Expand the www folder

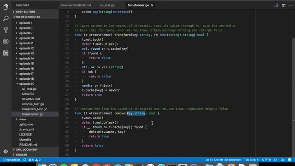35,119
